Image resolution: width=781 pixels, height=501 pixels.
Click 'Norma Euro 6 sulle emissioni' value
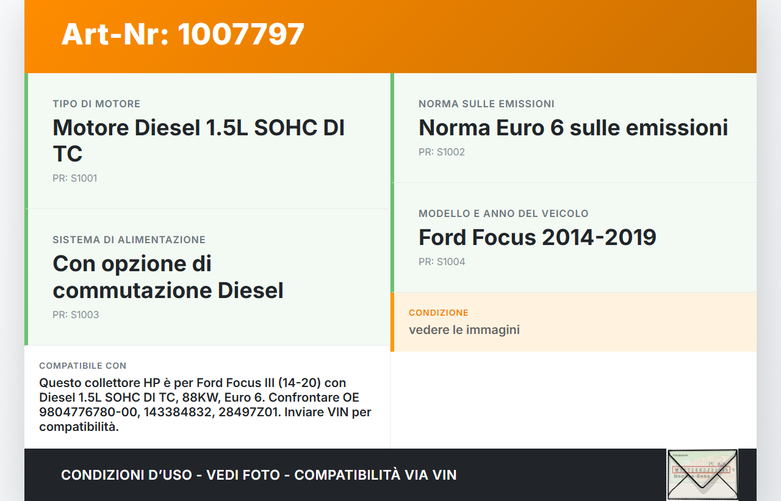click(574, 127)
